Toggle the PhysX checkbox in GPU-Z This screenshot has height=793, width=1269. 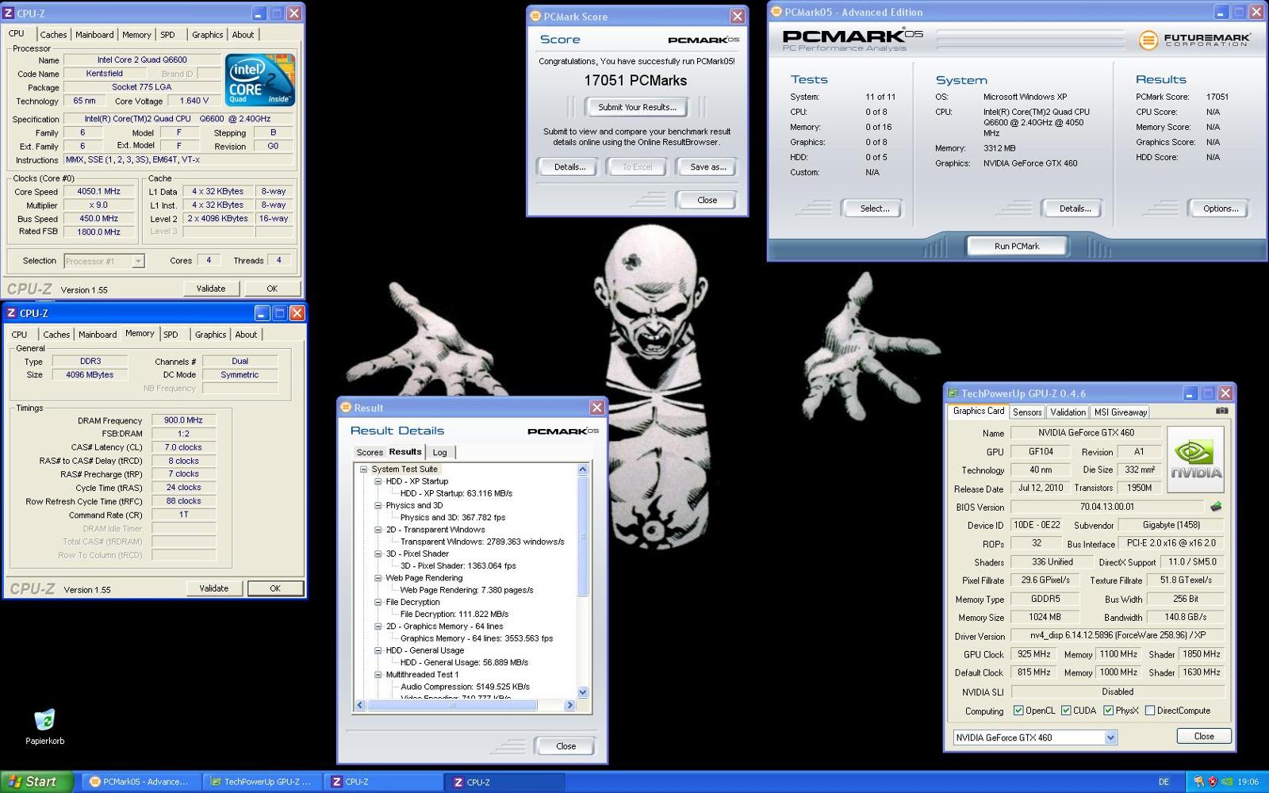click(1108, 711)
